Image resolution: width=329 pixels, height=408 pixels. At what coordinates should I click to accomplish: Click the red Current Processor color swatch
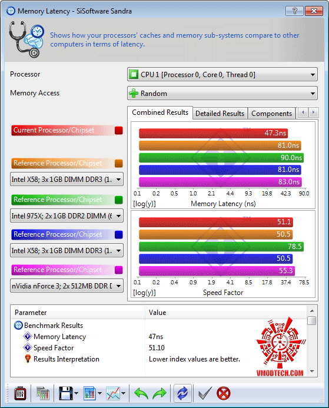[119, 130]
